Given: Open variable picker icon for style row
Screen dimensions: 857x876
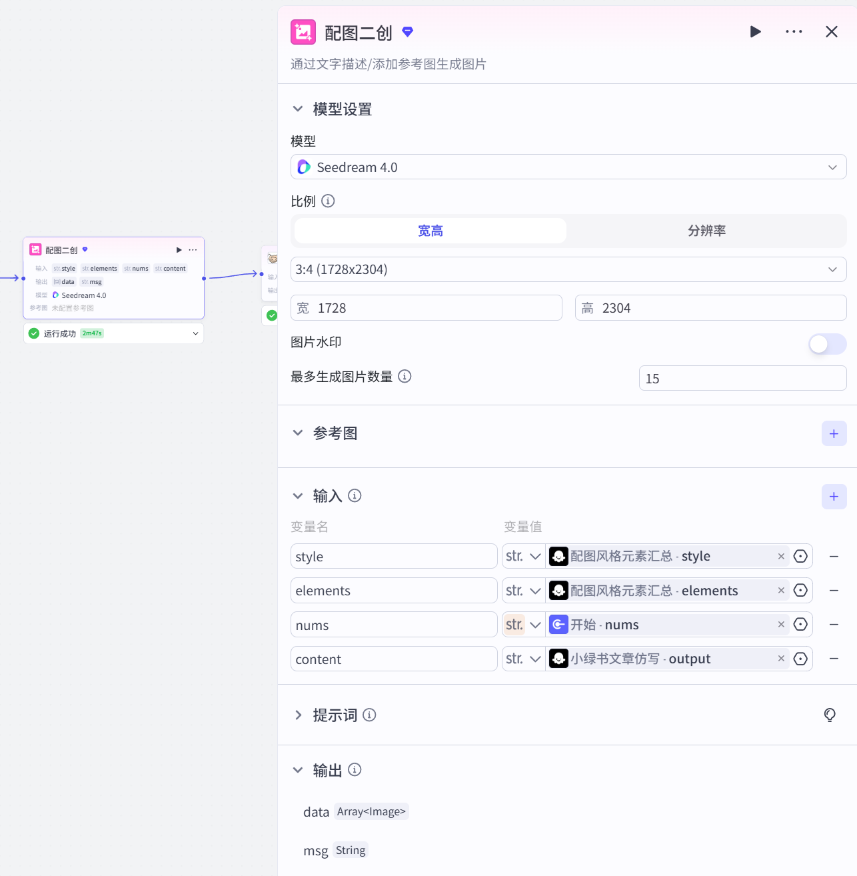Looking at the screenshot, I should click(800, 556).
